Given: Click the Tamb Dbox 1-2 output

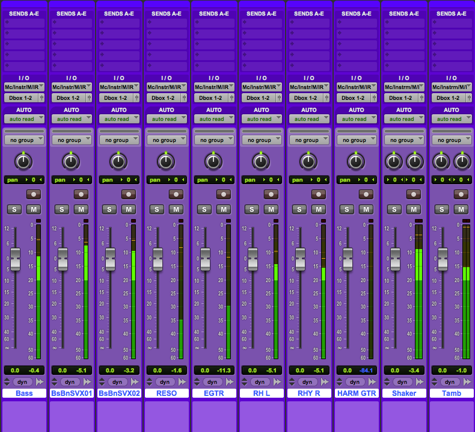Looking at the screenshot, I should (449, 98).
